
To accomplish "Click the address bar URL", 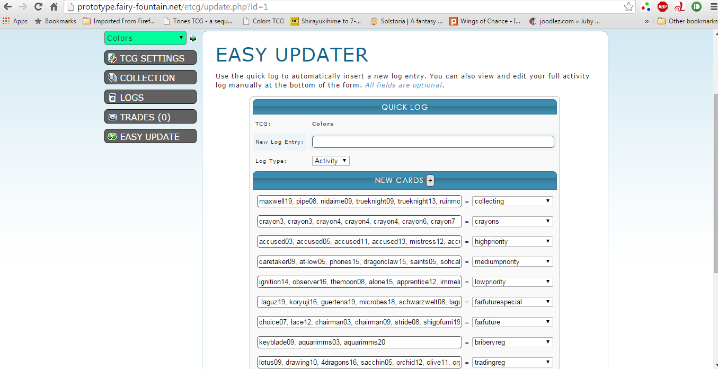I will click(172, 7).
